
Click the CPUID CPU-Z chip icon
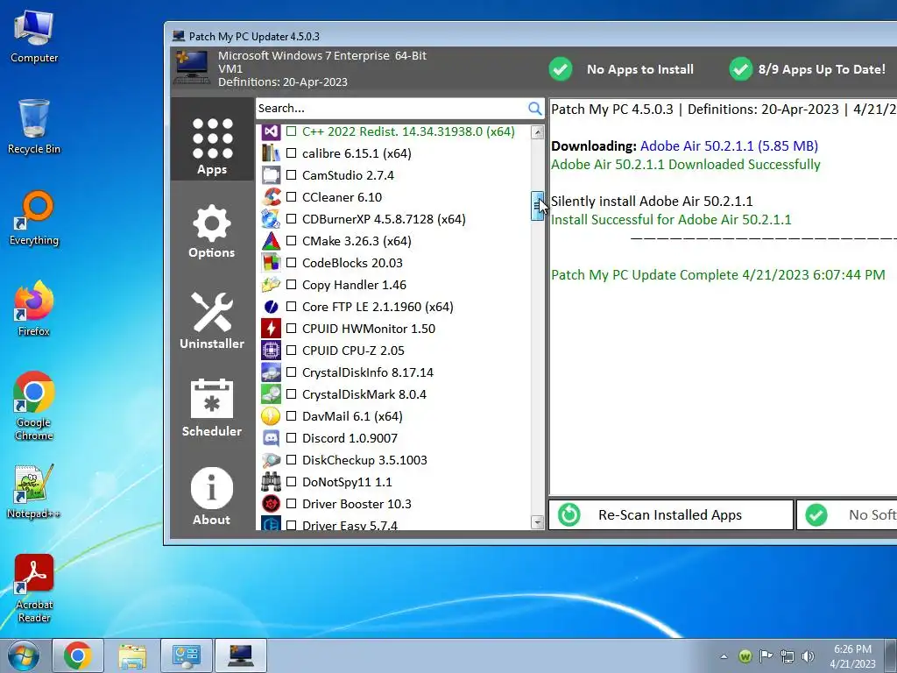click(271, 351)
